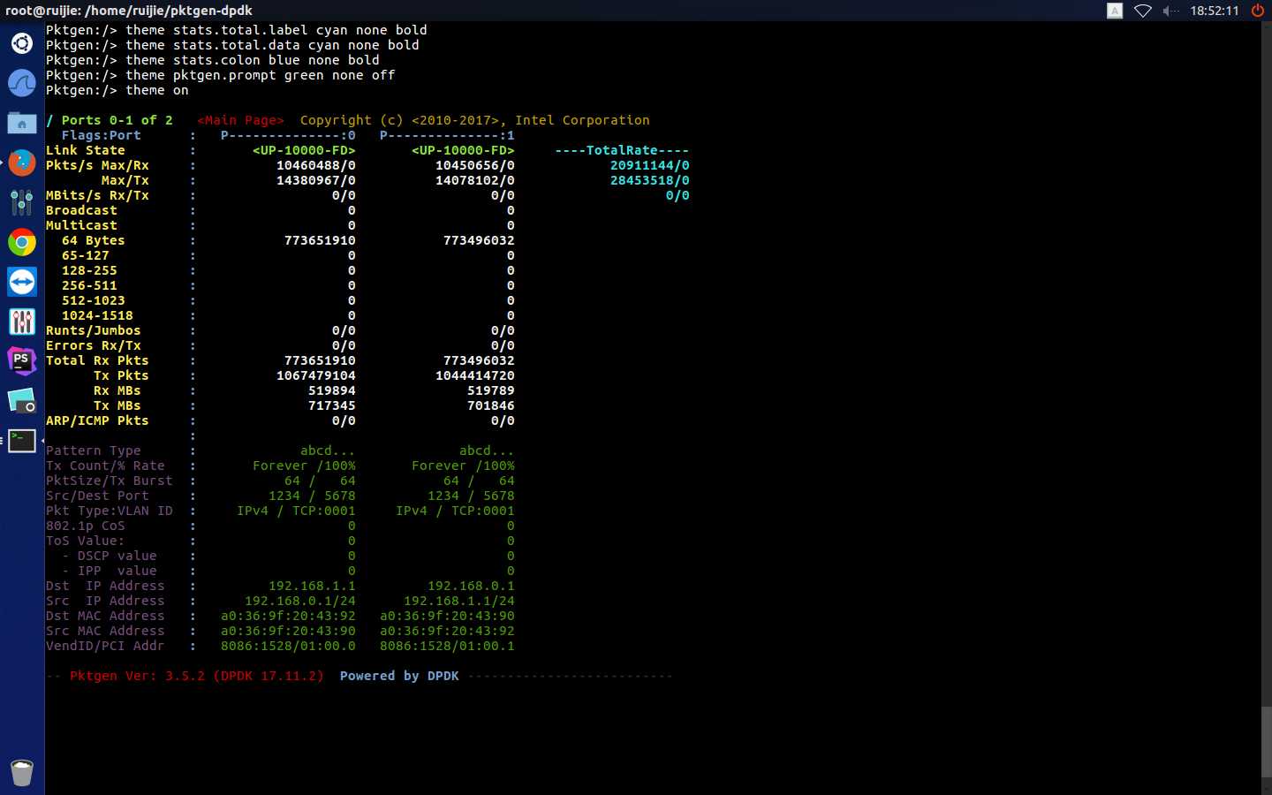This screenshot has height=795, width=1272.
Task: Click the 'Powered by DPDK' text
Action: 399,676
